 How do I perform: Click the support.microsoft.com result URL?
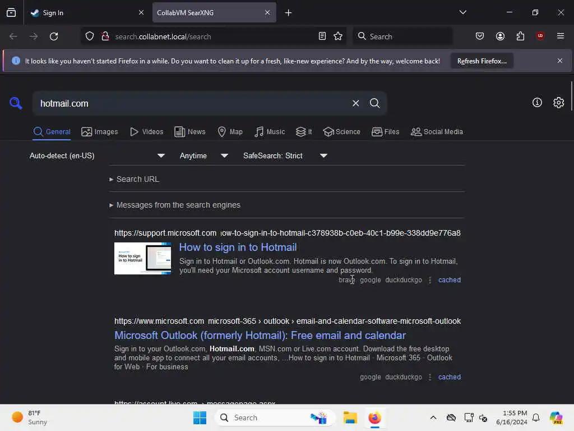[288, 233]
